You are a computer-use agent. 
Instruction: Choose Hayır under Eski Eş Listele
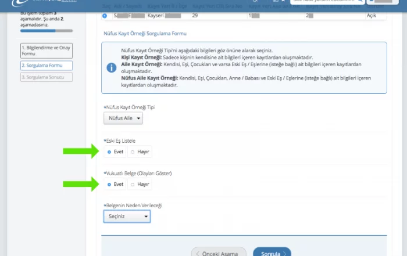(x=140, y=152)
